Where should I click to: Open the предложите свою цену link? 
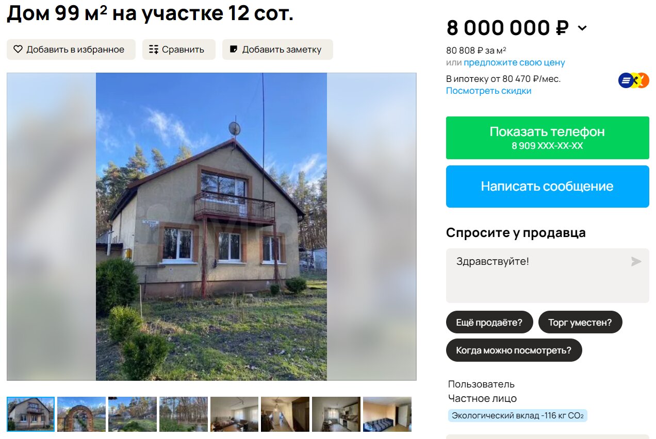[514, 62]
